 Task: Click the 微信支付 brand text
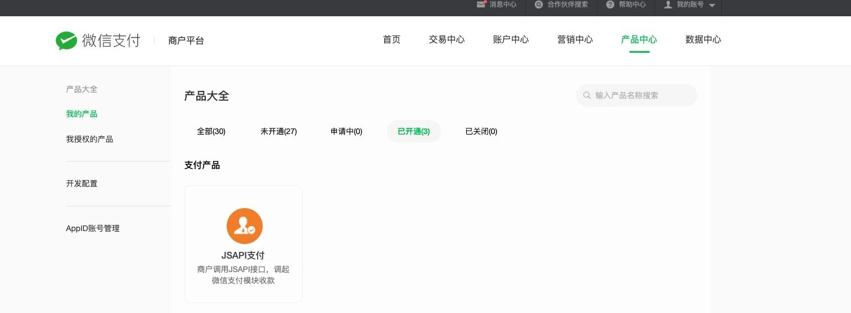111,40
